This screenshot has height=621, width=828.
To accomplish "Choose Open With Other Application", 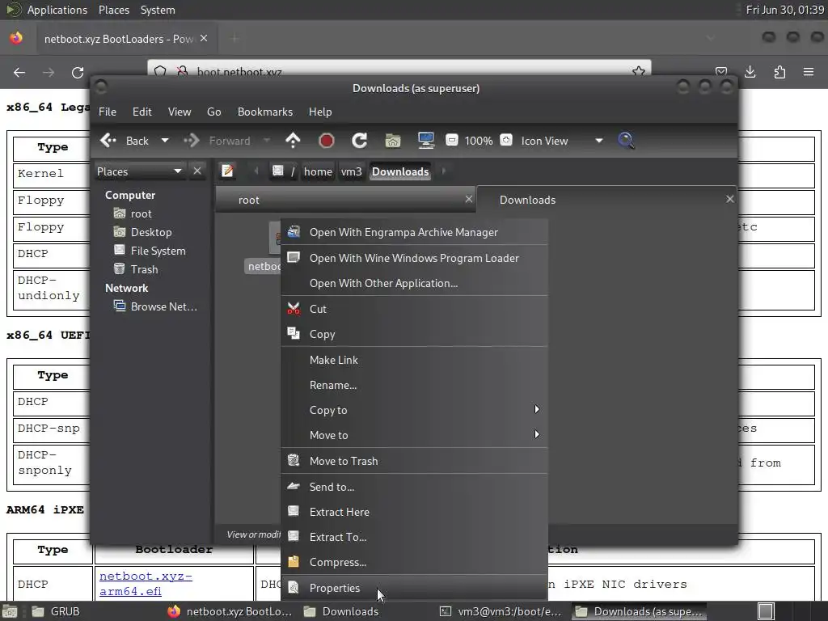I will click(415, 284).
